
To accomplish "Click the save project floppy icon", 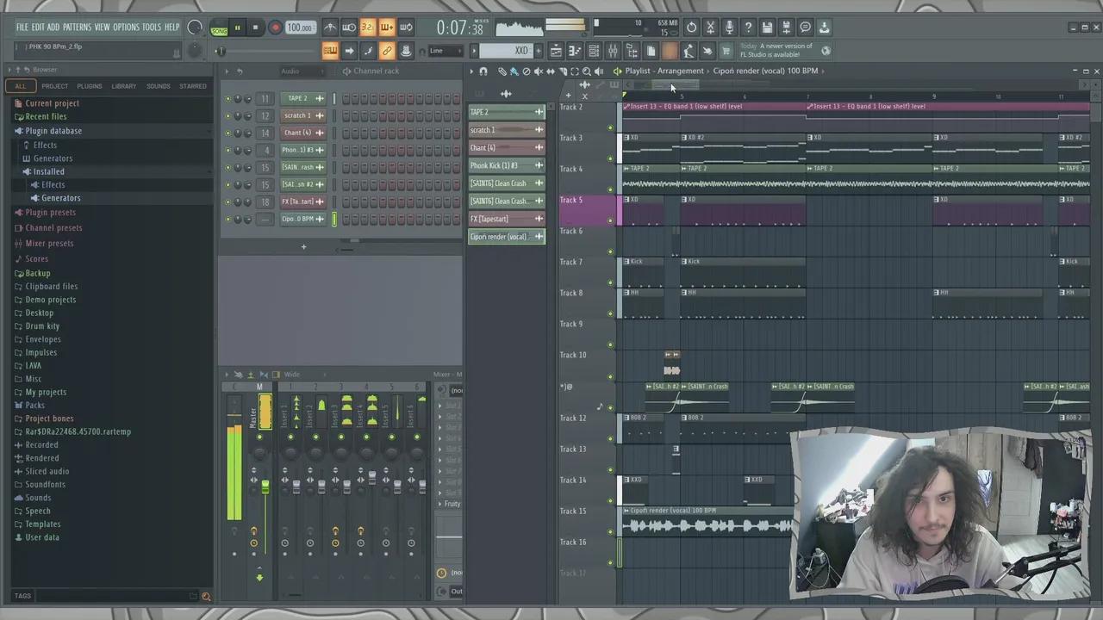I will point(767,28).
